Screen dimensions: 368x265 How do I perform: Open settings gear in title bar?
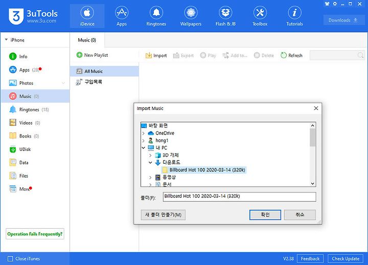[x=335, y=4]
